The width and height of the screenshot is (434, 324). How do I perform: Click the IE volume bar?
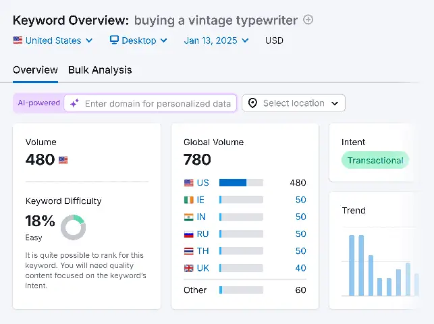[241, 200]
